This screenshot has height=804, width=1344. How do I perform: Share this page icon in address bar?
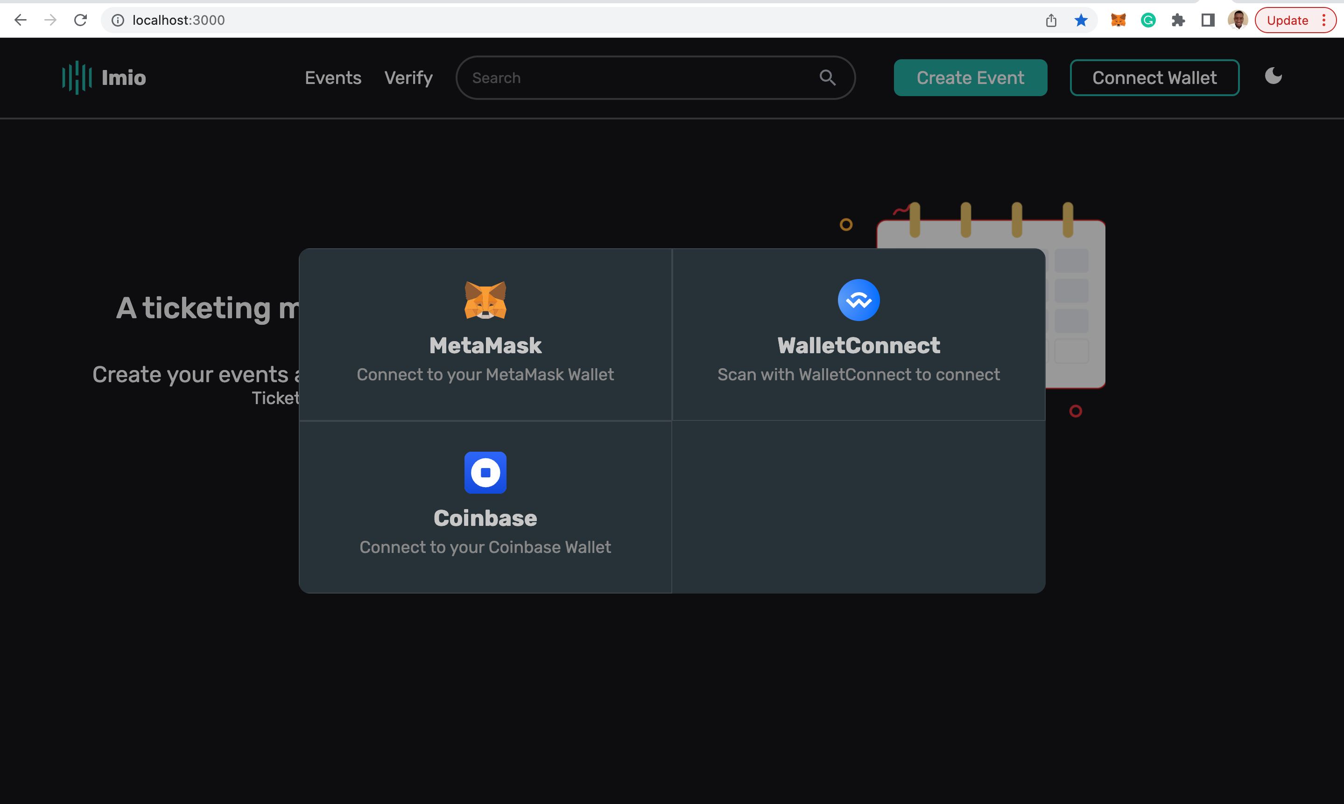(x=1051, y=20)
